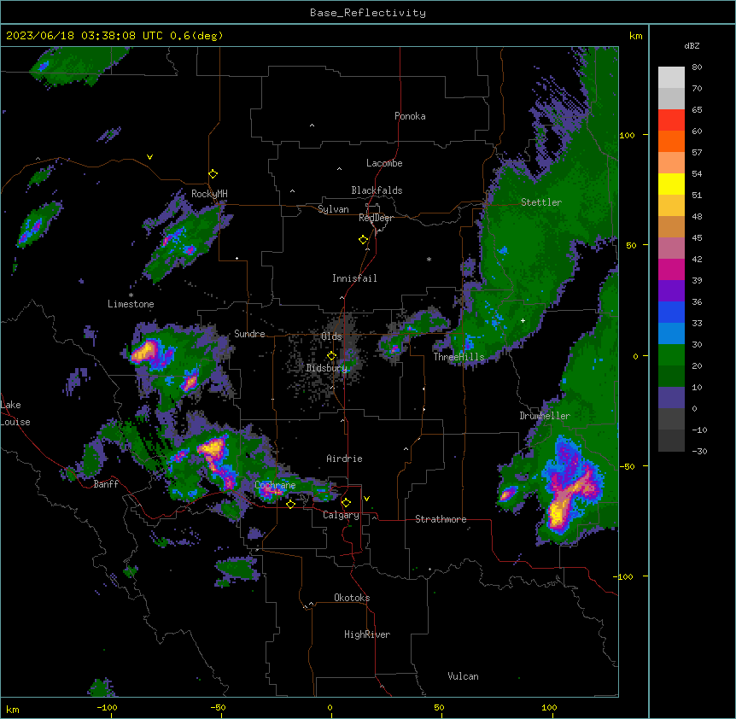
Task: Click the RedDeer city label
Action: (x=376, y=218)
